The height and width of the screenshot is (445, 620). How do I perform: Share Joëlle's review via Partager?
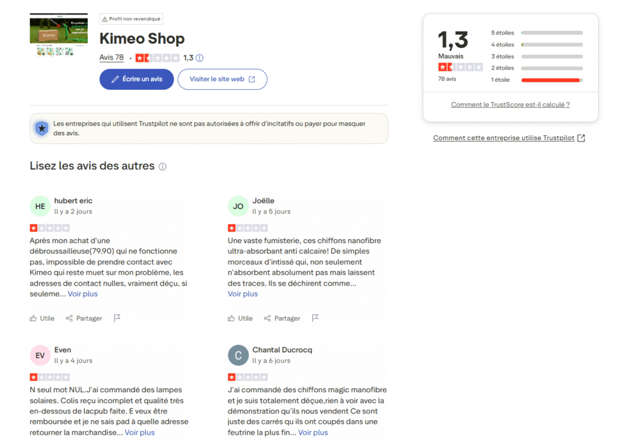tap(282, 318)
